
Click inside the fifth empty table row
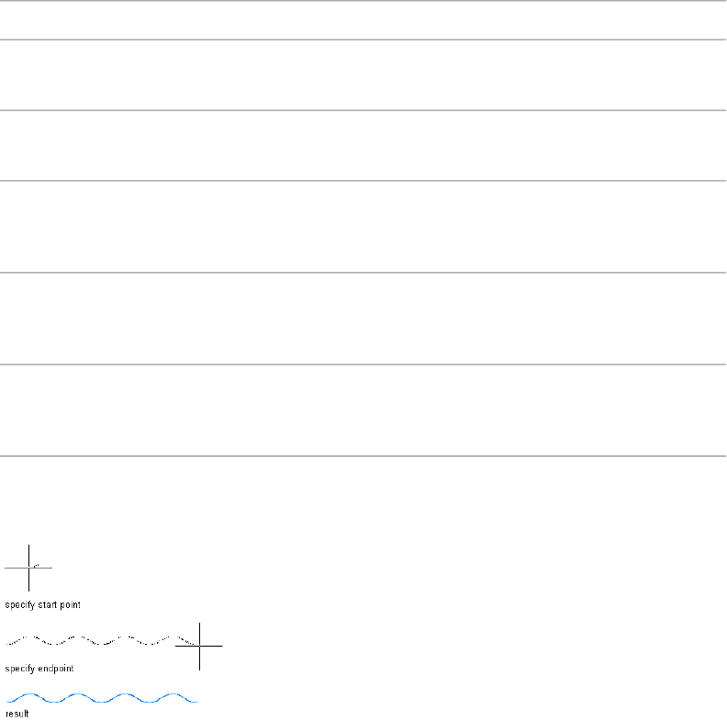363,318
